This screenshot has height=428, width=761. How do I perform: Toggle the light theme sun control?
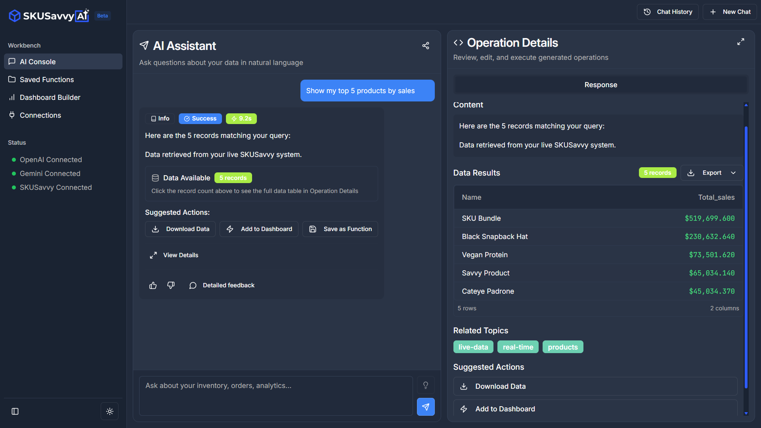109,411
